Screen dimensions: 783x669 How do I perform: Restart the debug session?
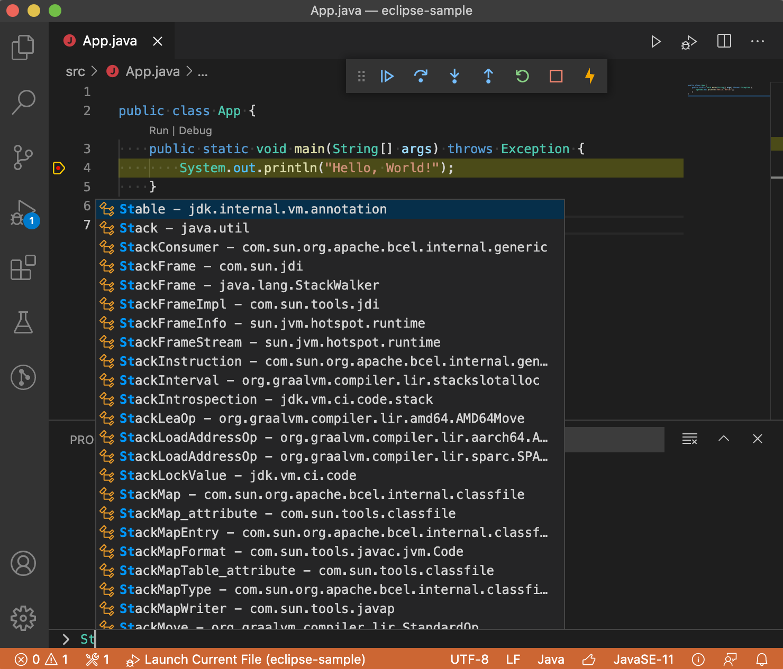[522, 77]
